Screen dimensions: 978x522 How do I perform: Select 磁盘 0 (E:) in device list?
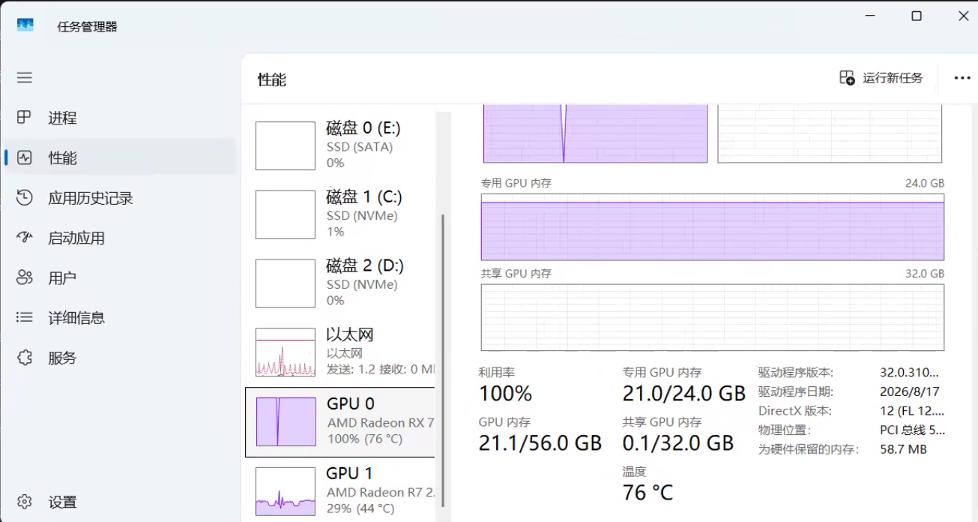click(x=340, y=145)
